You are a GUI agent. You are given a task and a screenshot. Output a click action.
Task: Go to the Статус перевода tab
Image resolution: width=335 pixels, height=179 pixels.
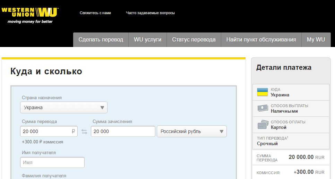pyautogui.click(x=194, y=40)
